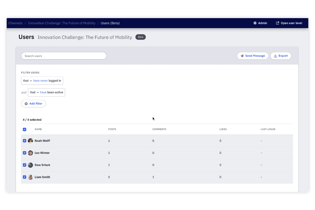Click the plus icon on Add filter
This screenshot has width=315, height=210.
(26, 104)
